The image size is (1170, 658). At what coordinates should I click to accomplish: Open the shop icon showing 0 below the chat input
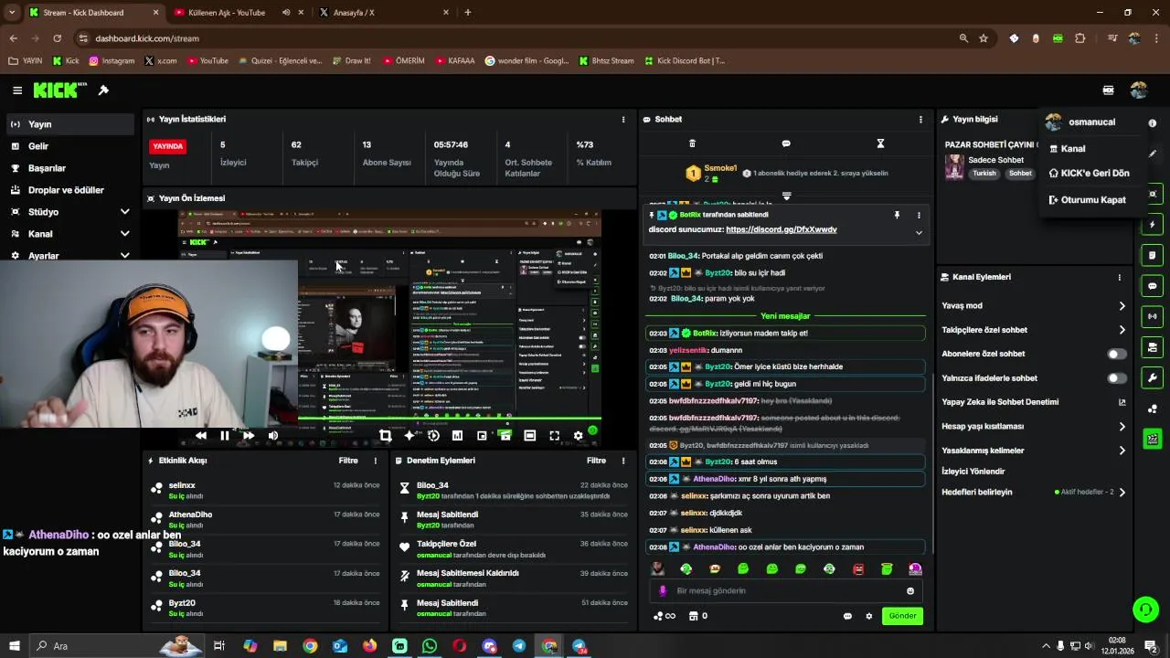[x=697, y=616]
